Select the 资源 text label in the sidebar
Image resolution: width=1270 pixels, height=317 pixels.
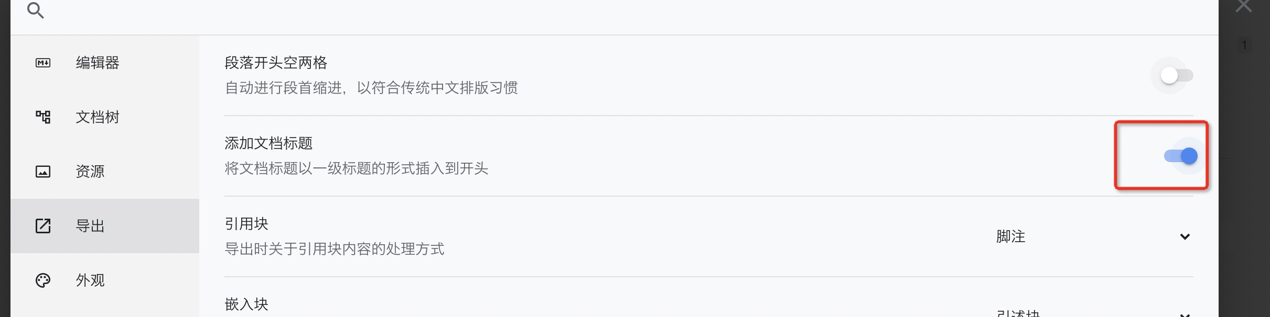click(90, 172)
